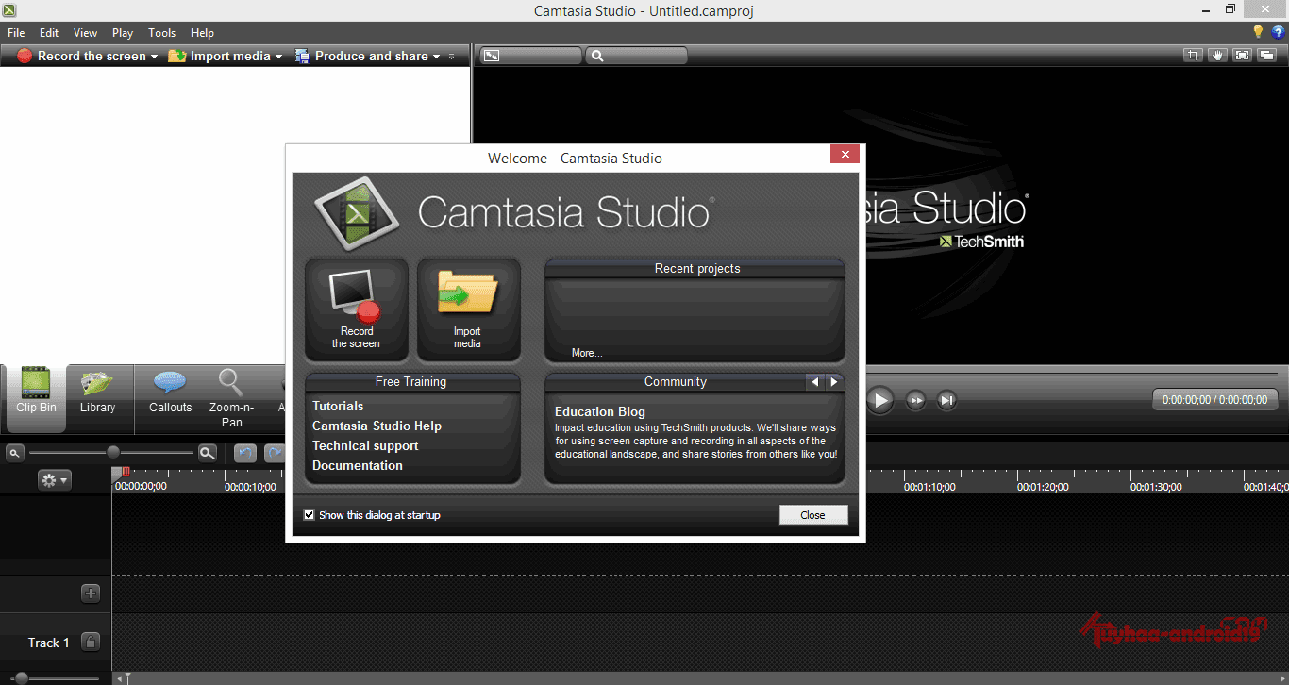Image resolution: width=1289 pixels, height=685 pixels.
Task: Click Import media toolbar button
Action: pyautogui.click(x=220, y=57)
